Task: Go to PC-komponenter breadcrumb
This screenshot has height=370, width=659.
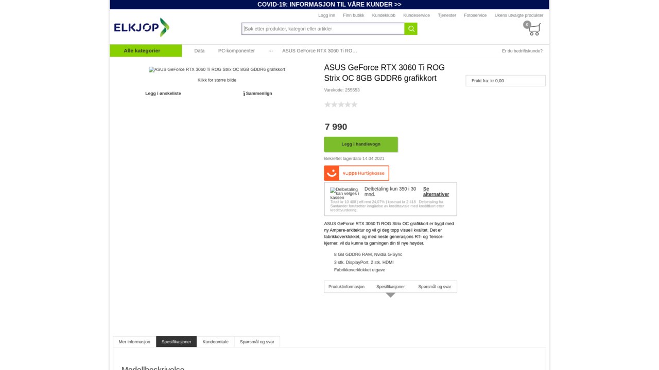Action: pos(236,51)
